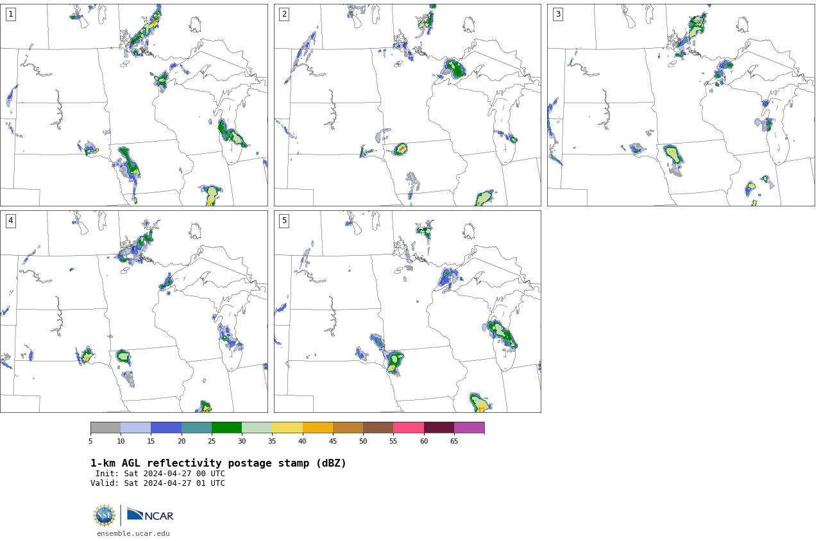Viewport: 821px width, 541px height.
Task: Click the orange 40-45 dBZ swatch
Action: coord(317,428)
